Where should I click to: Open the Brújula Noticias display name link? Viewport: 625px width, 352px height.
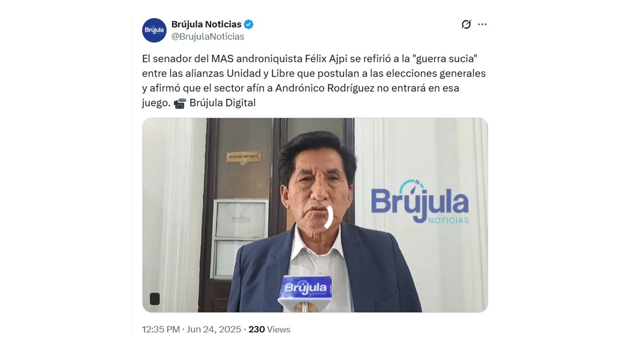pyautogui.click(x=207, y=24)
